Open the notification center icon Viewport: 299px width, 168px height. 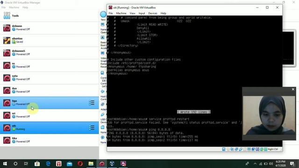tap(292, 164)
